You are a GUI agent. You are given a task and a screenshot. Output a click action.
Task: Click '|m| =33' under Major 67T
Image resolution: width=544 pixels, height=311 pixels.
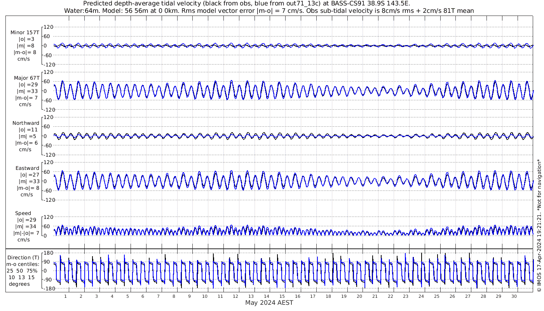[x=28, y=91]
